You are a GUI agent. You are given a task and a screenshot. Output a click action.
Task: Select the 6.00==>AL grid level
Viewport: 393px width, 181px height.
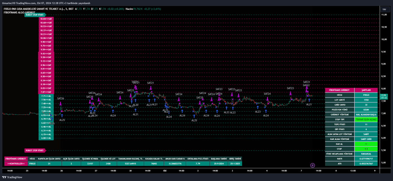point(46,138)
